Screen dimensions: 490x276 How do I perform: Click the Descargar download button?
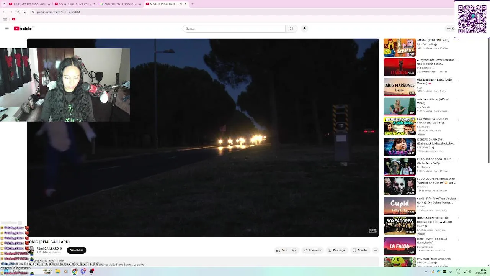point(337,250)
